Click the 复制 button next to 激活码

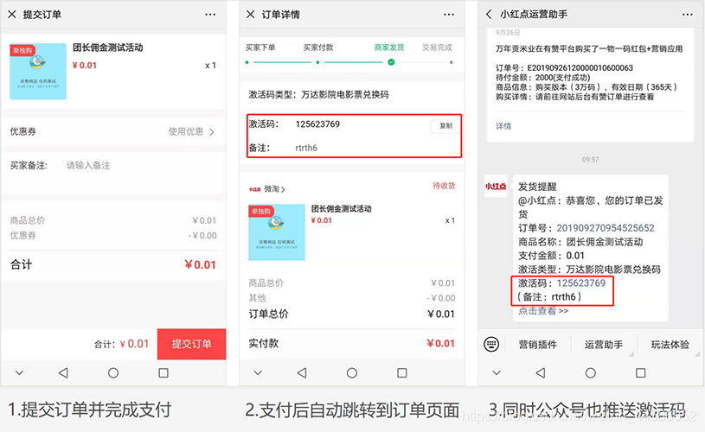(445, 126)
